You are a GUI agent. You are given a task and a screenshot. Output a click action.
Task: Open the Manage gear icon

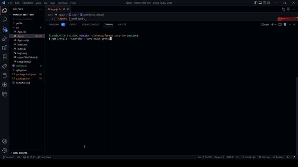(x=5, y=150)
